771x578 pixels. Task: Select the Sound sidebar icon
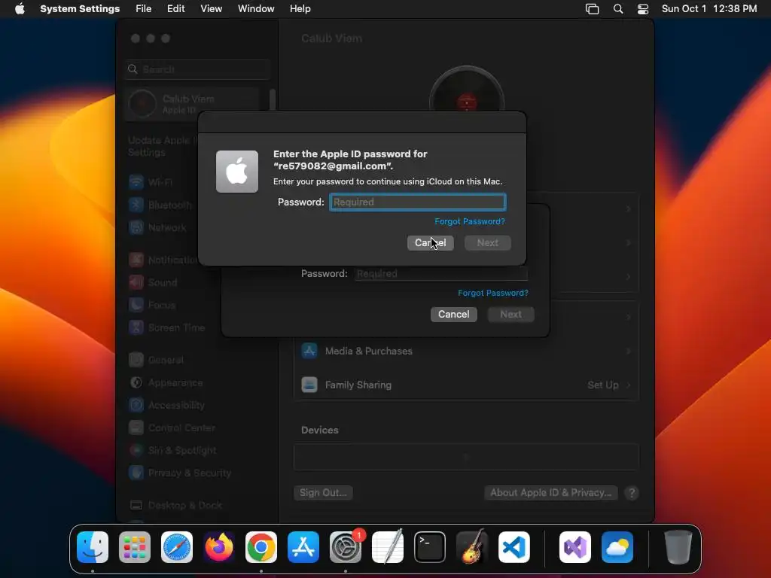click(x=136, y=282)
